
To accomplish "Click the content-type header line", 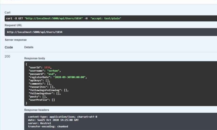I will [x=63, y=117].
